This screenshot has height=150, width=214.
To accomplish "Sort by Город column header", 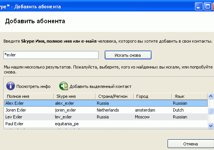I will 152,96.
